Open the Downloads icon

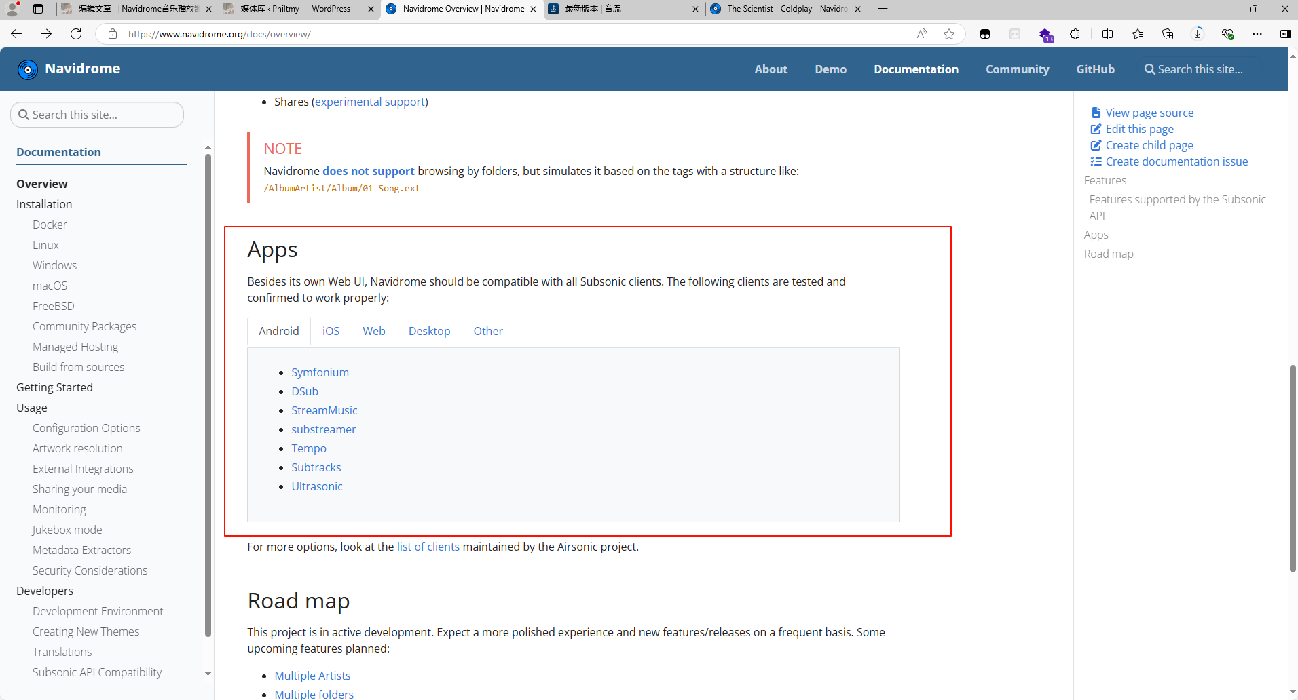point(1198,34)
